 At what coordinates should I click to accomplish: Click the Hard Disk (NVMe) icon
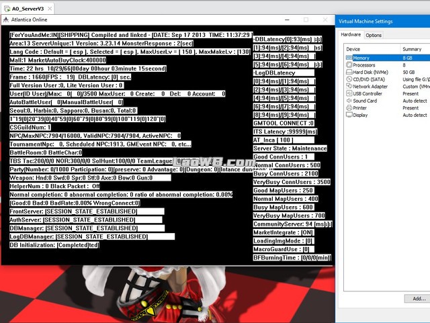[349, 72]
